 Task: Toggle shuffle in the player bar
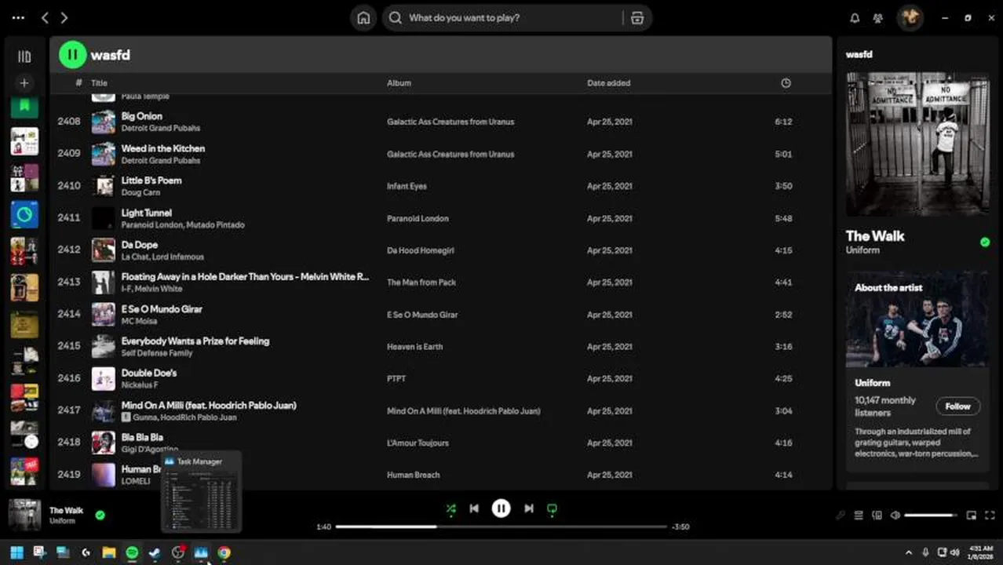click(450, 508)
